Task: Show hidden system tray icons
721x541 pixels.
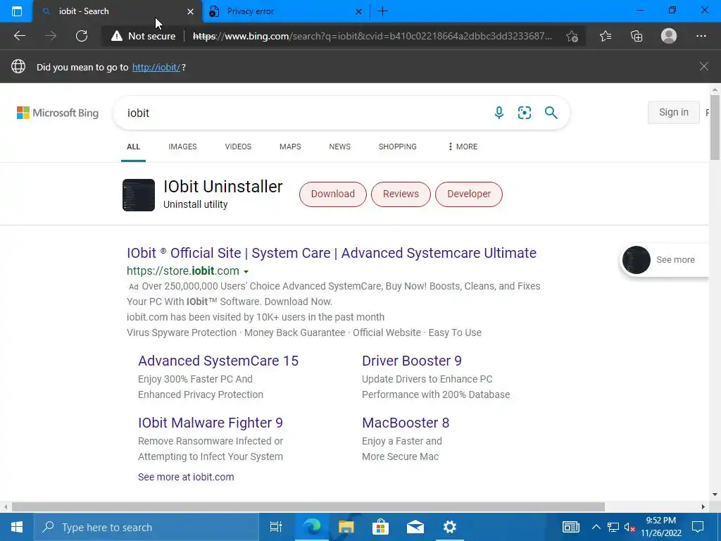Action: [596, 527]
